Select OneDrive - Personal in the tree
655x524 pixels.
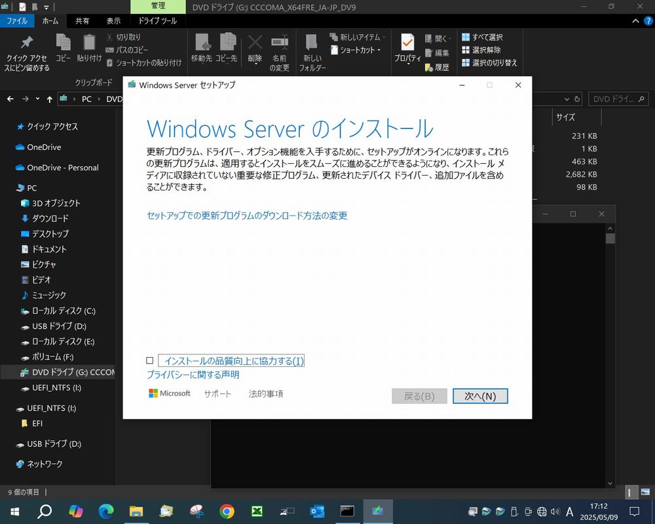coord(63,168)
